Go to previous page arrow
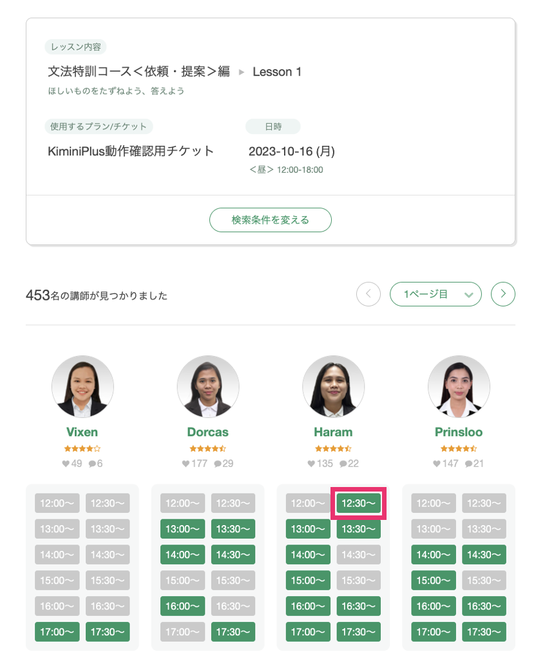The image size is (536, 667). coord(368,294)
